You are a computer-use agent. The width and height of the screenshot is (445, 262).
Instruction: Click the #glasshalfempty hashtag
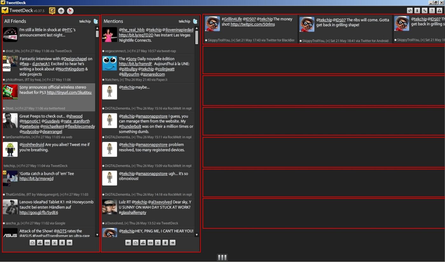133,212
